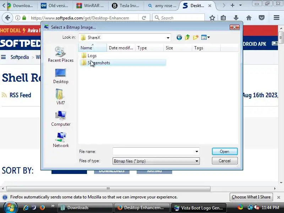Click the volume muted tray icon
This screenshot has width=284, height=213.
(256, 207)
